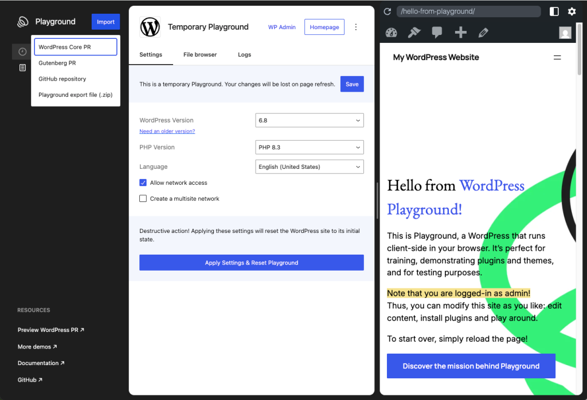
Task: Click Apply Settings & Reset Playground
Action: pyautogui.click(x=252, y=263)
